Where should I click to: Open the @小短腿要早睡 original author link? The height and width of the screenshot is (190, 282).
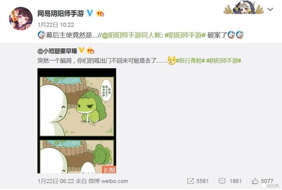(57, 51)
